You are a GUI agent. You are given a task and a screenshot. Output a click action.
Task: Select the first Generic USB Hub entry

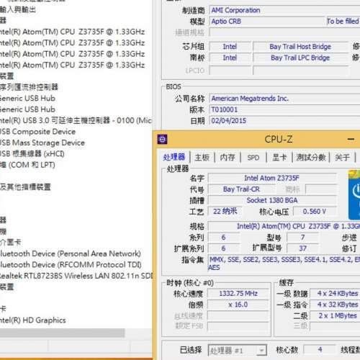coord(27,98)
